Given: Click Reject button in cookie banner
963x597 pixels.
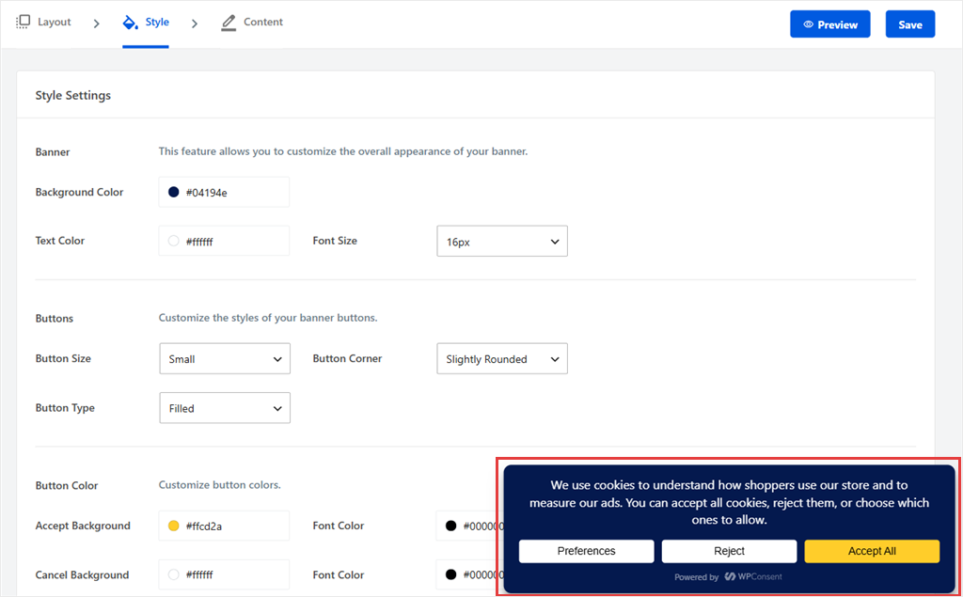Looking at the screenshot, I should pos(729,551).
